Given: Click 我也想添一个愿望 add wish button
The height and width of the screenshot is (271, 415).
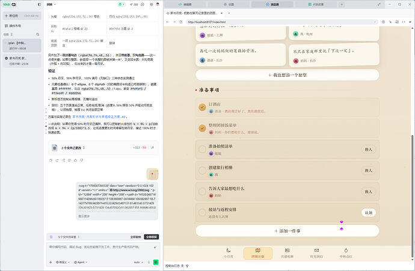Looking at the screenshot, I should [x=287, y=75].
